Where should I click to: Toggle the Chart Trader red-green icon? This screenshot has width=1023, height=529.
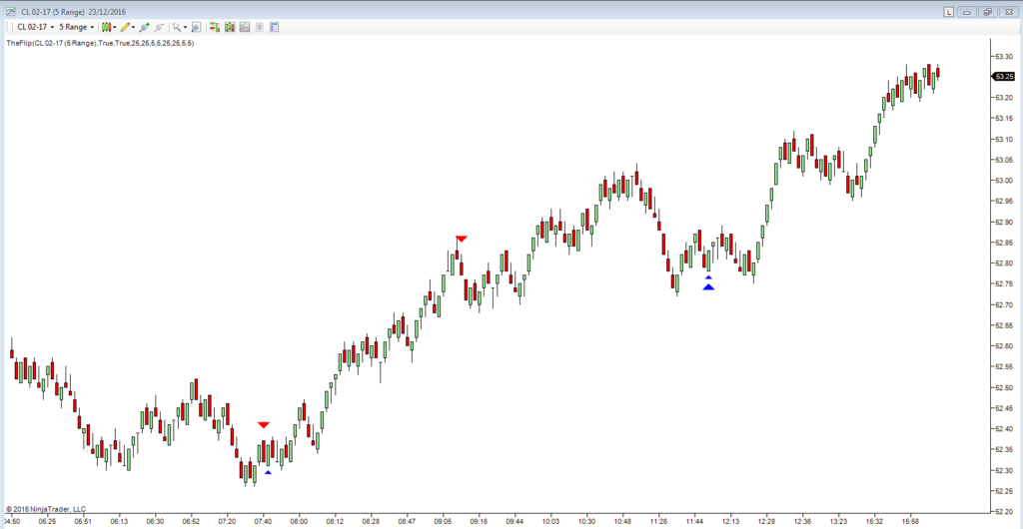pos(214,27)
